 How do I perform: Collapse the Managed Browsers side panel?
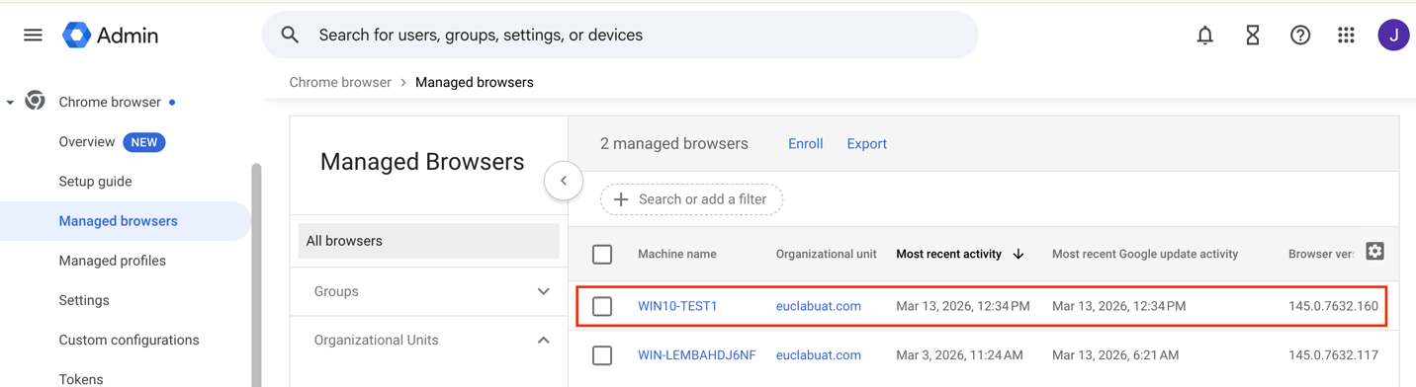point(564,181)
